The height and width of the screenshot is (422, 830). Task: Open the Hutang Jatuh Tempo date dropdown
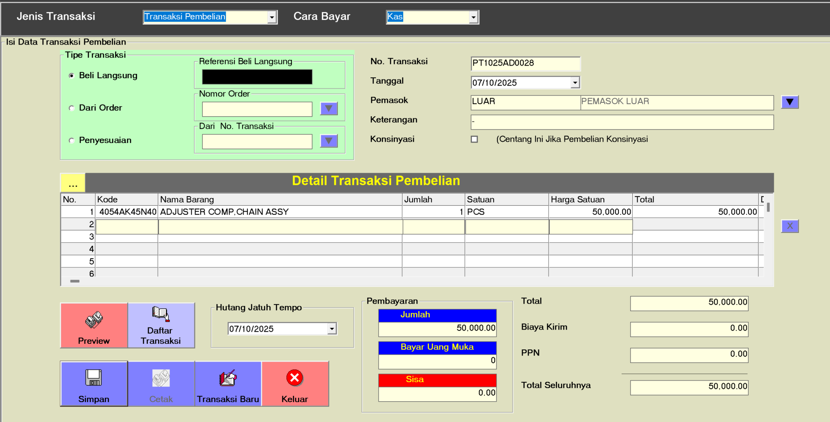point(332,329)
